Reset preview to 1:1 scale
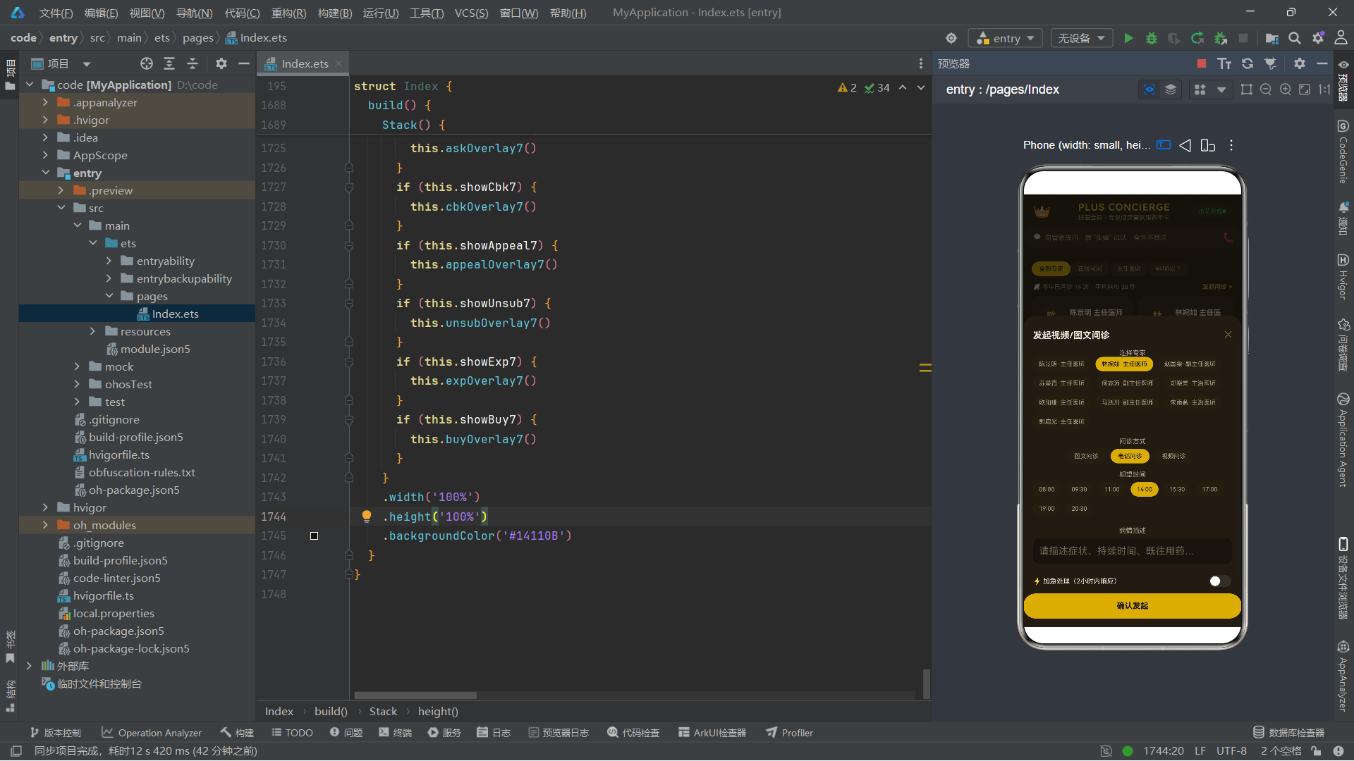This screenshot has height=761, width=1354. (1324, 89)
